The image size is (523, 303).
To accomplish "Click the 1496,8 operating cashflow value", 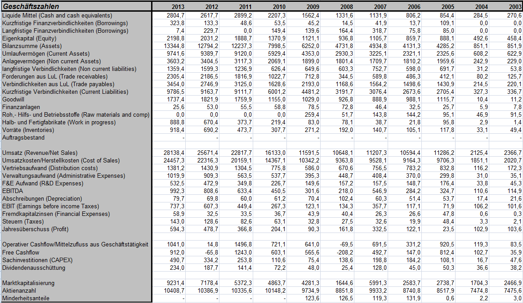I will click(x=243, y=245).
